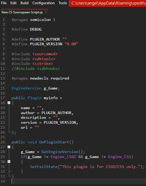The image size is (146, 186).
Task: Click the GetEngineVersion function name
Action: click(60, 152)
